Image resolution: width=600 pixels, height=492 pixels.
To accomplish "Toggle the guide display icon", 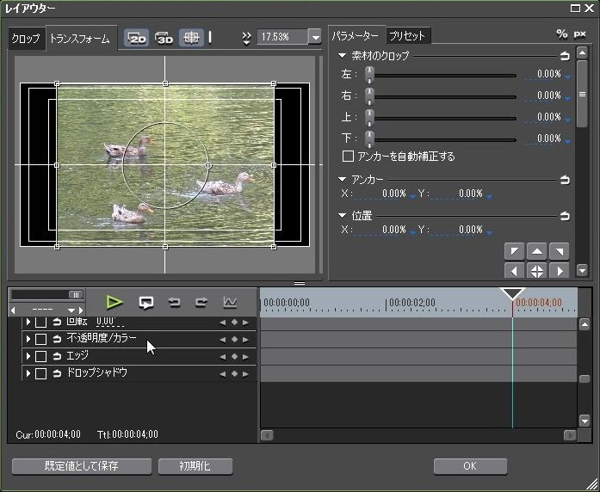I will tap(191, 38).
